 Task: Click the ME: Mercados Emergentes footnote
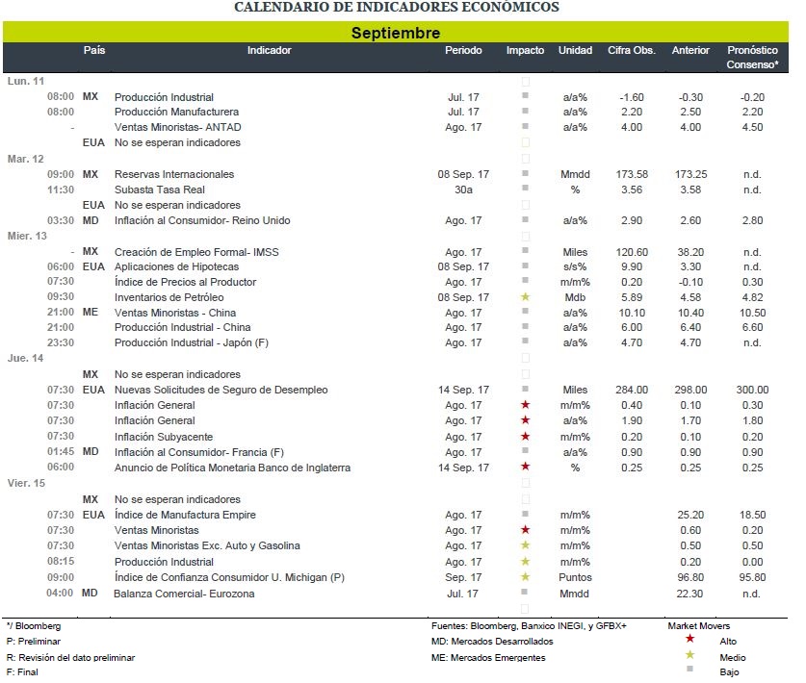488,658
